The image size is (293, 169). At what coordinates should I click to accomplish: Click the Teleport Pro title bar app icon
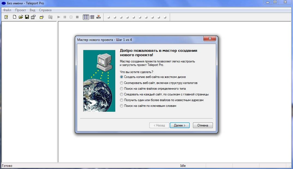tap(4, 3)
